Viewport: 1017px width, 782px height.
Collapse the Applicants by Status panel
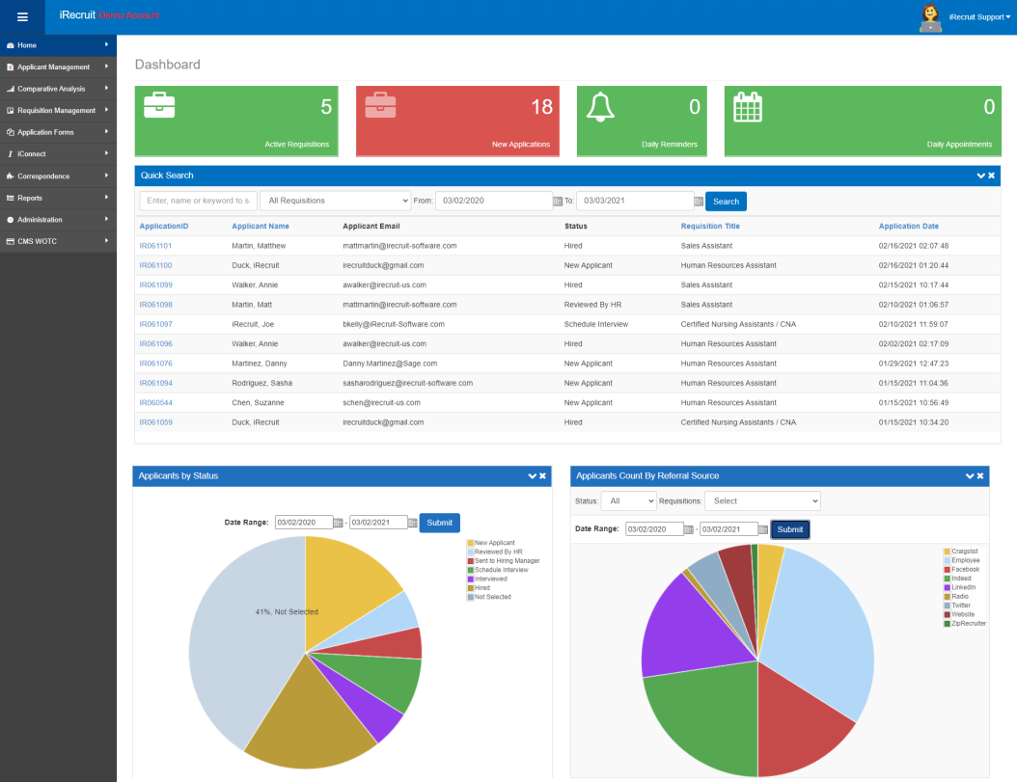[532, 476]
